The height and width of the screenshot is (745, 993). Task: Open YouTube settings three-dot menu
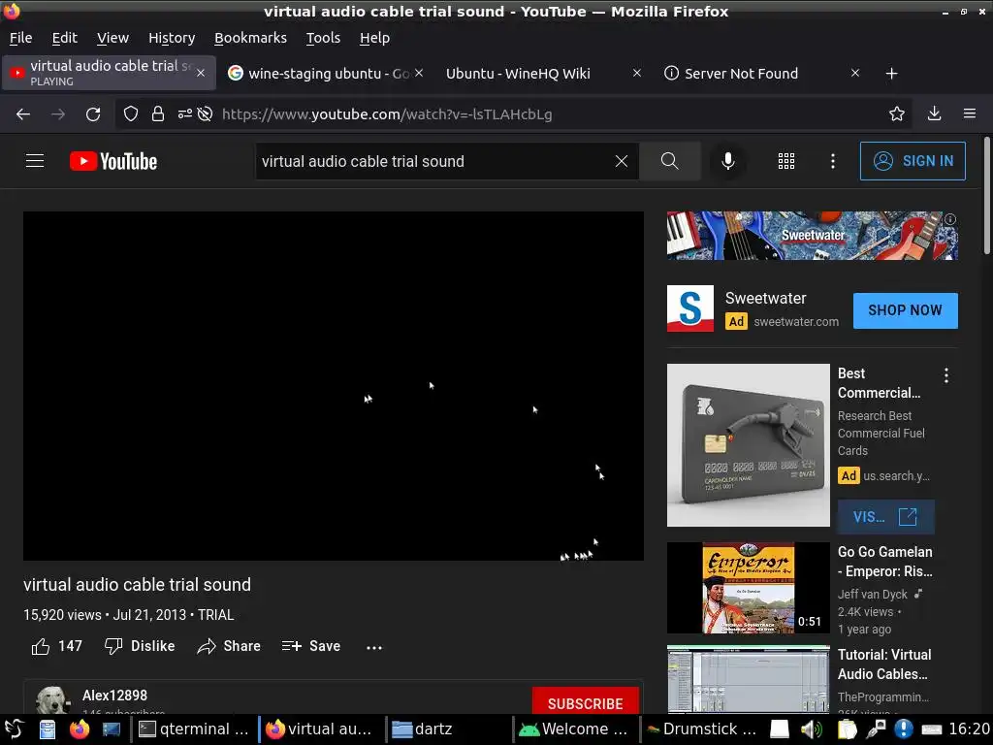[833, 161]
